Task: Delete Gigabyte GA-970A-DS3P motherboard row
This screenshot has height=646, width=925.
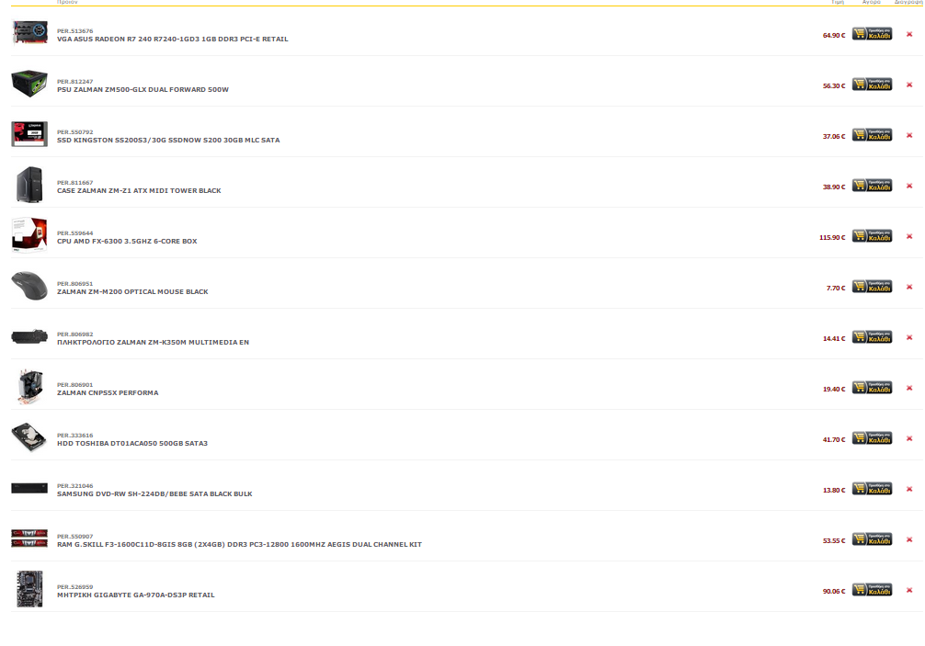Action: (909, 590)
